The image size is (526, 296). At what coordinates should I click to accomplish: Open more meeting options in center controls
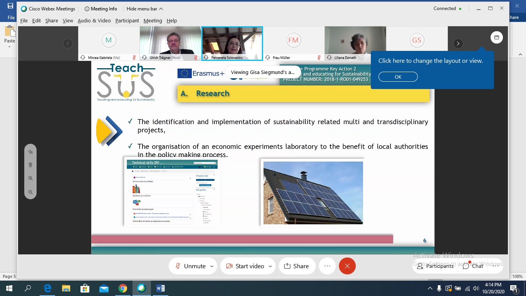(x=327, y=266)
